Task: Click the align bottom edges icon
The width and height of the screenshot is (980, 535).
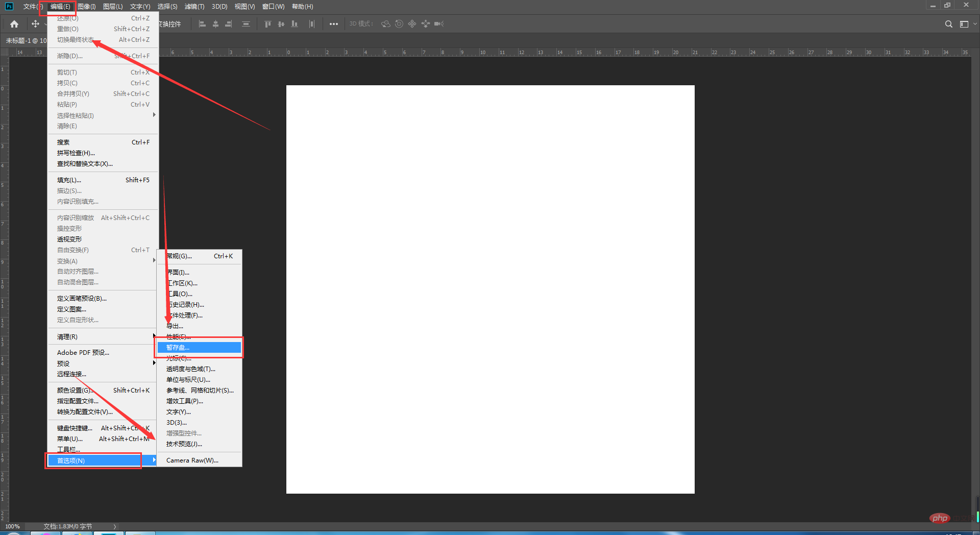Action: tap(295, 24)
